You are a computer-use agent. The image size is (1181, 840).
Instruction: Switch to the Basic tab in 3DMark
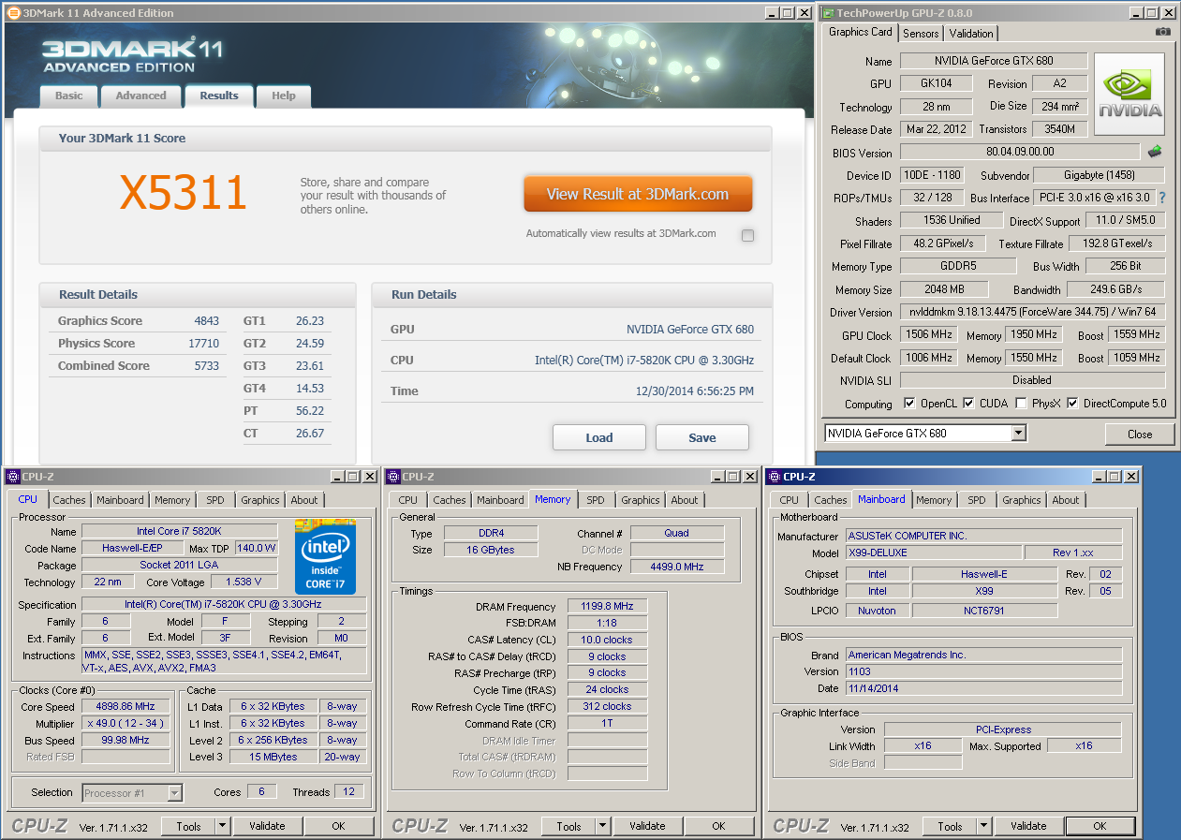coord(68,96)
